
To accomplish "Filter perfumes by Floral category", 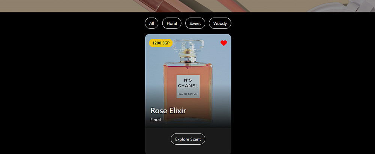I will point(172,23).
